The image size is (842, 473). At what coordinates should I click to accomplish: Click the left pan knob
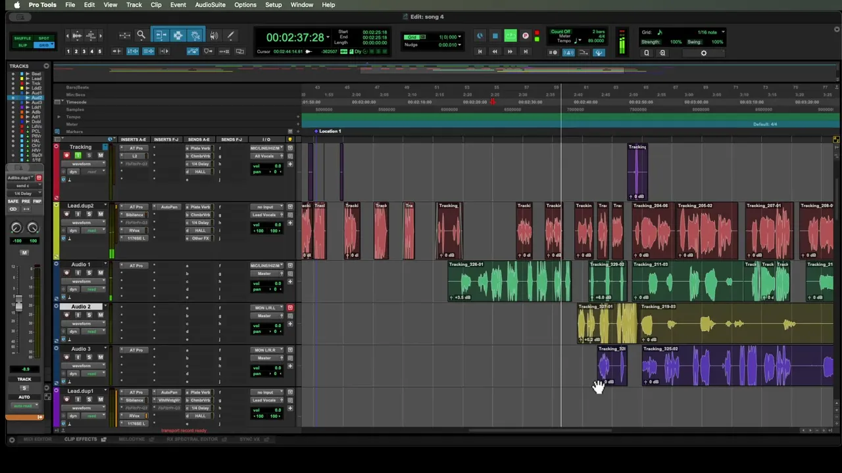point(16,228)
